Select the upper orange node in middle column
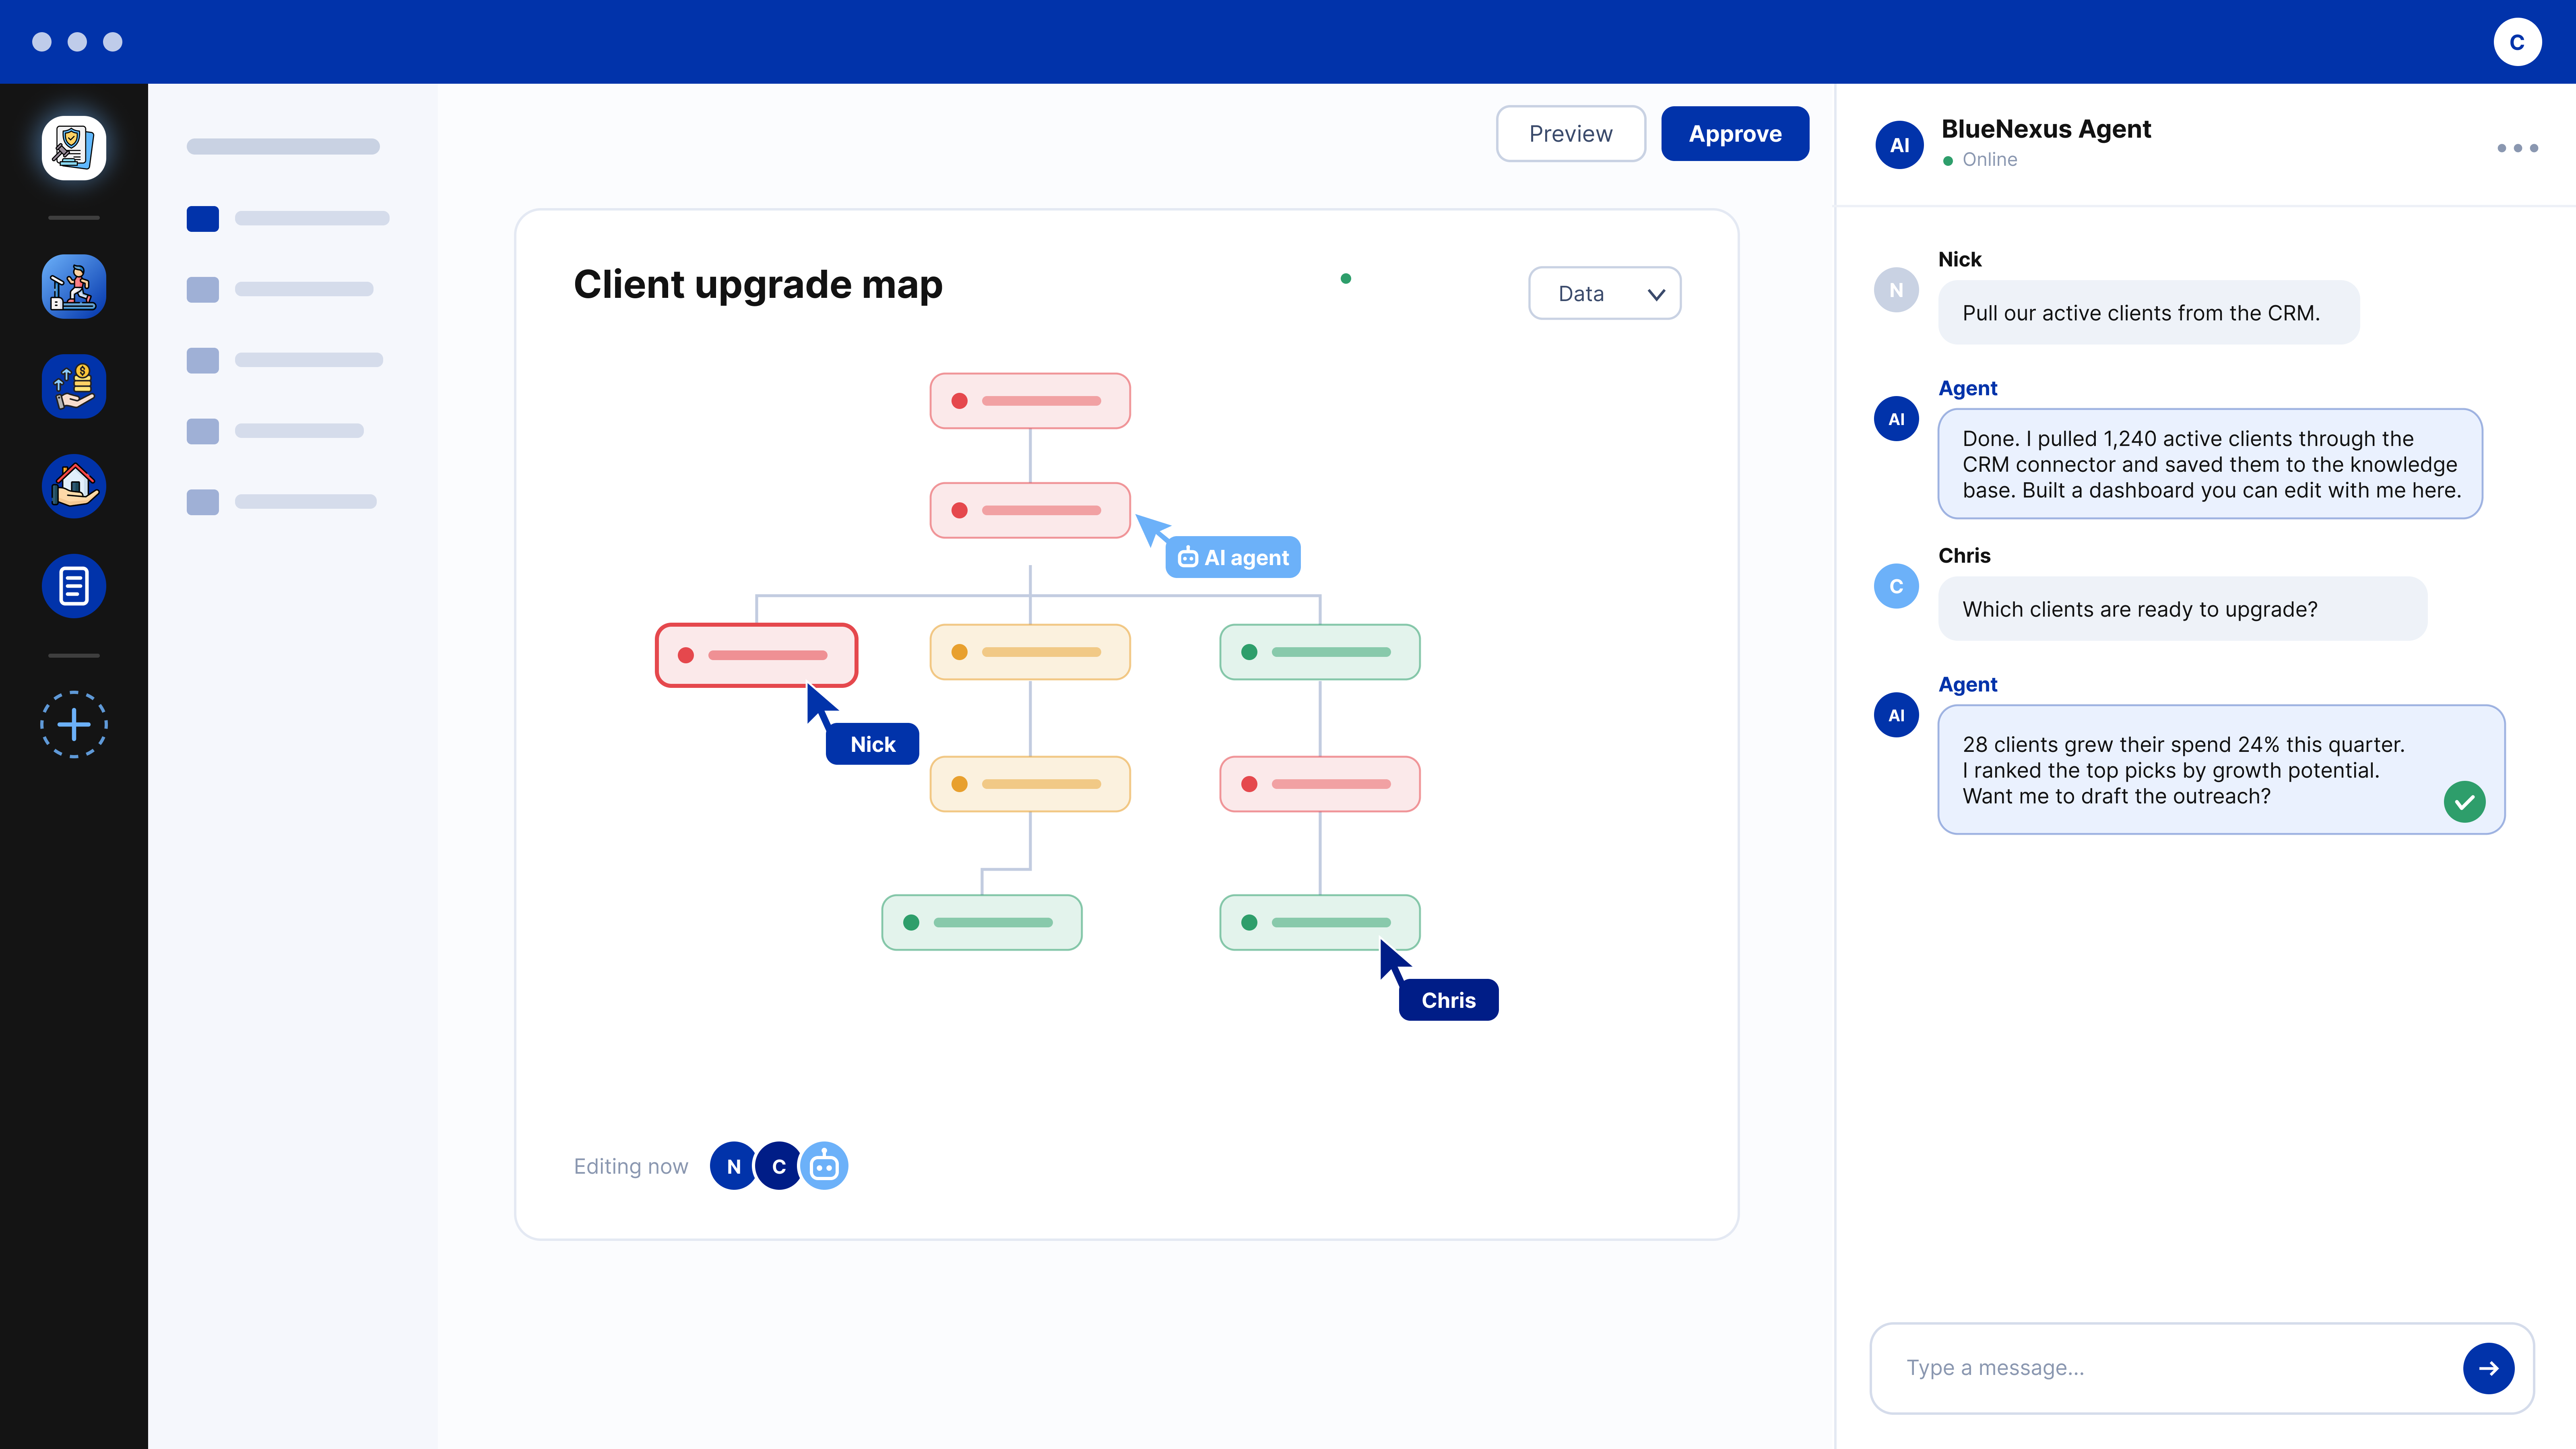 pos(1030,652)
